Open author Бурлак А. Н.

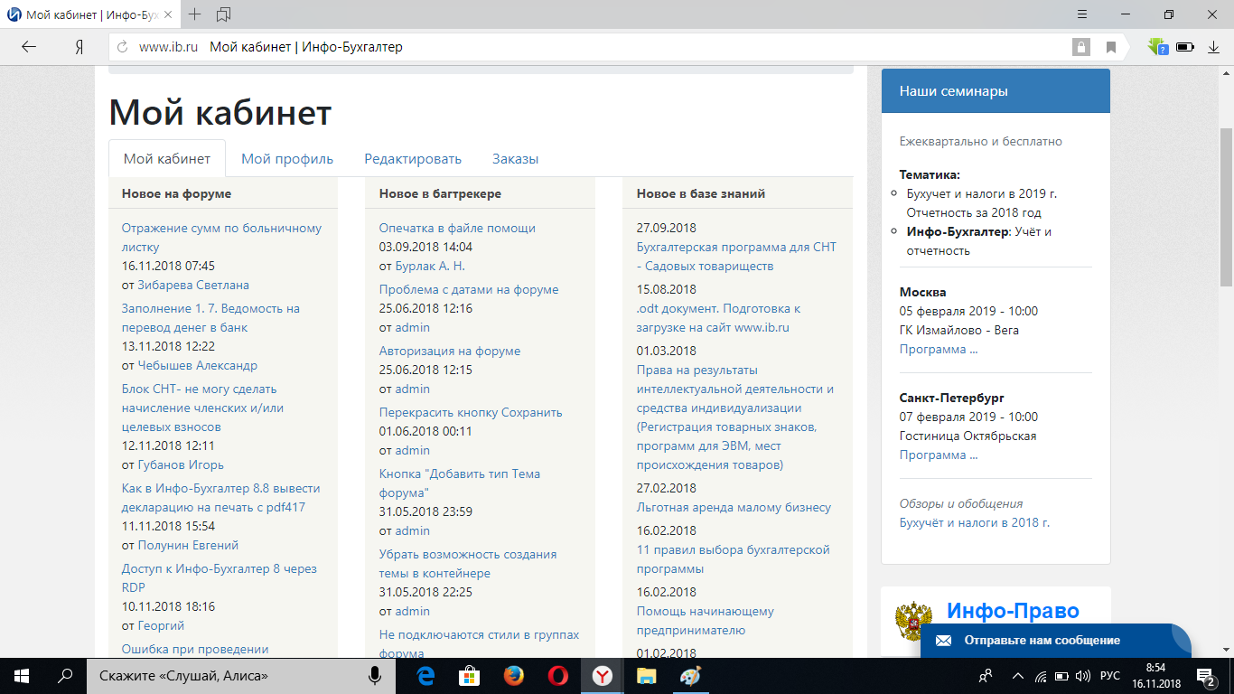pyautogui.click(x=430, y=267)
